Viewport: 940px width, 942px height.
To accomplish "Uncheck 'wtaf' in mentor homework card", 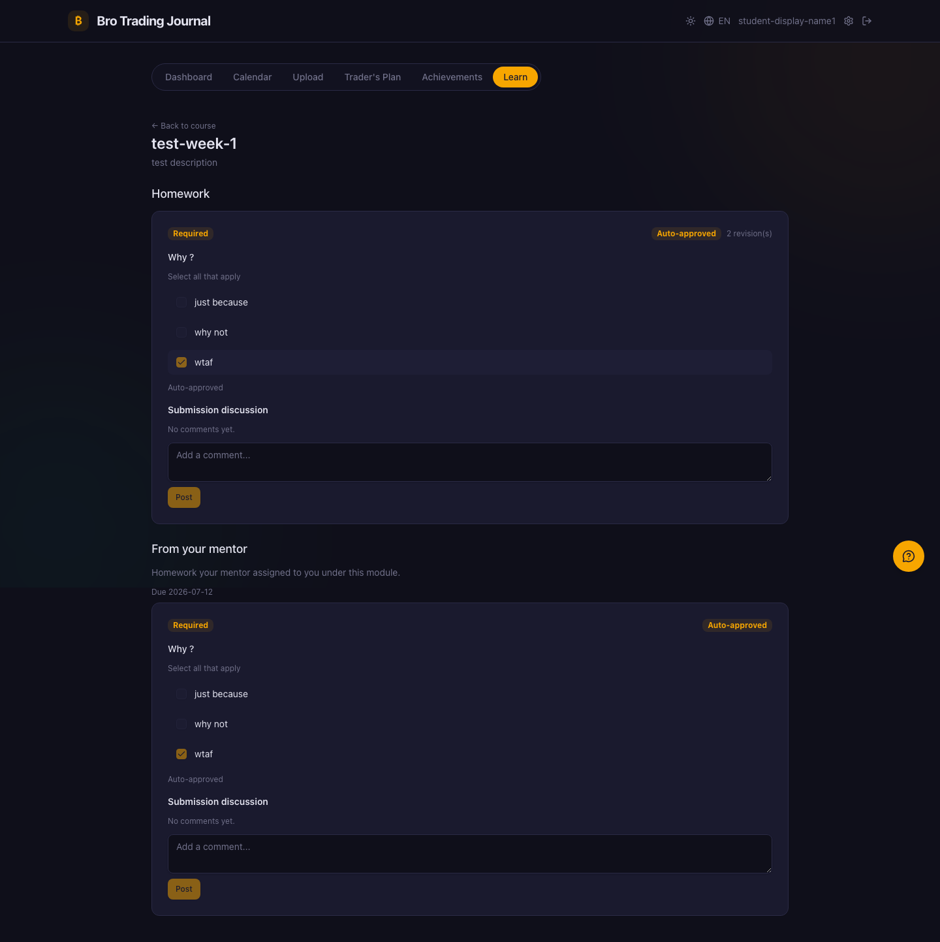I will pyautogui.click(x=181, y=754).
